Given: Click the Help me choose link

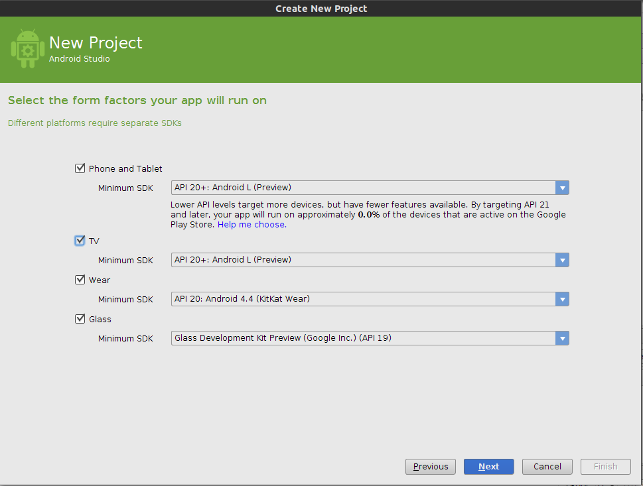Looking at the screenshot, I should pos(251,225).
